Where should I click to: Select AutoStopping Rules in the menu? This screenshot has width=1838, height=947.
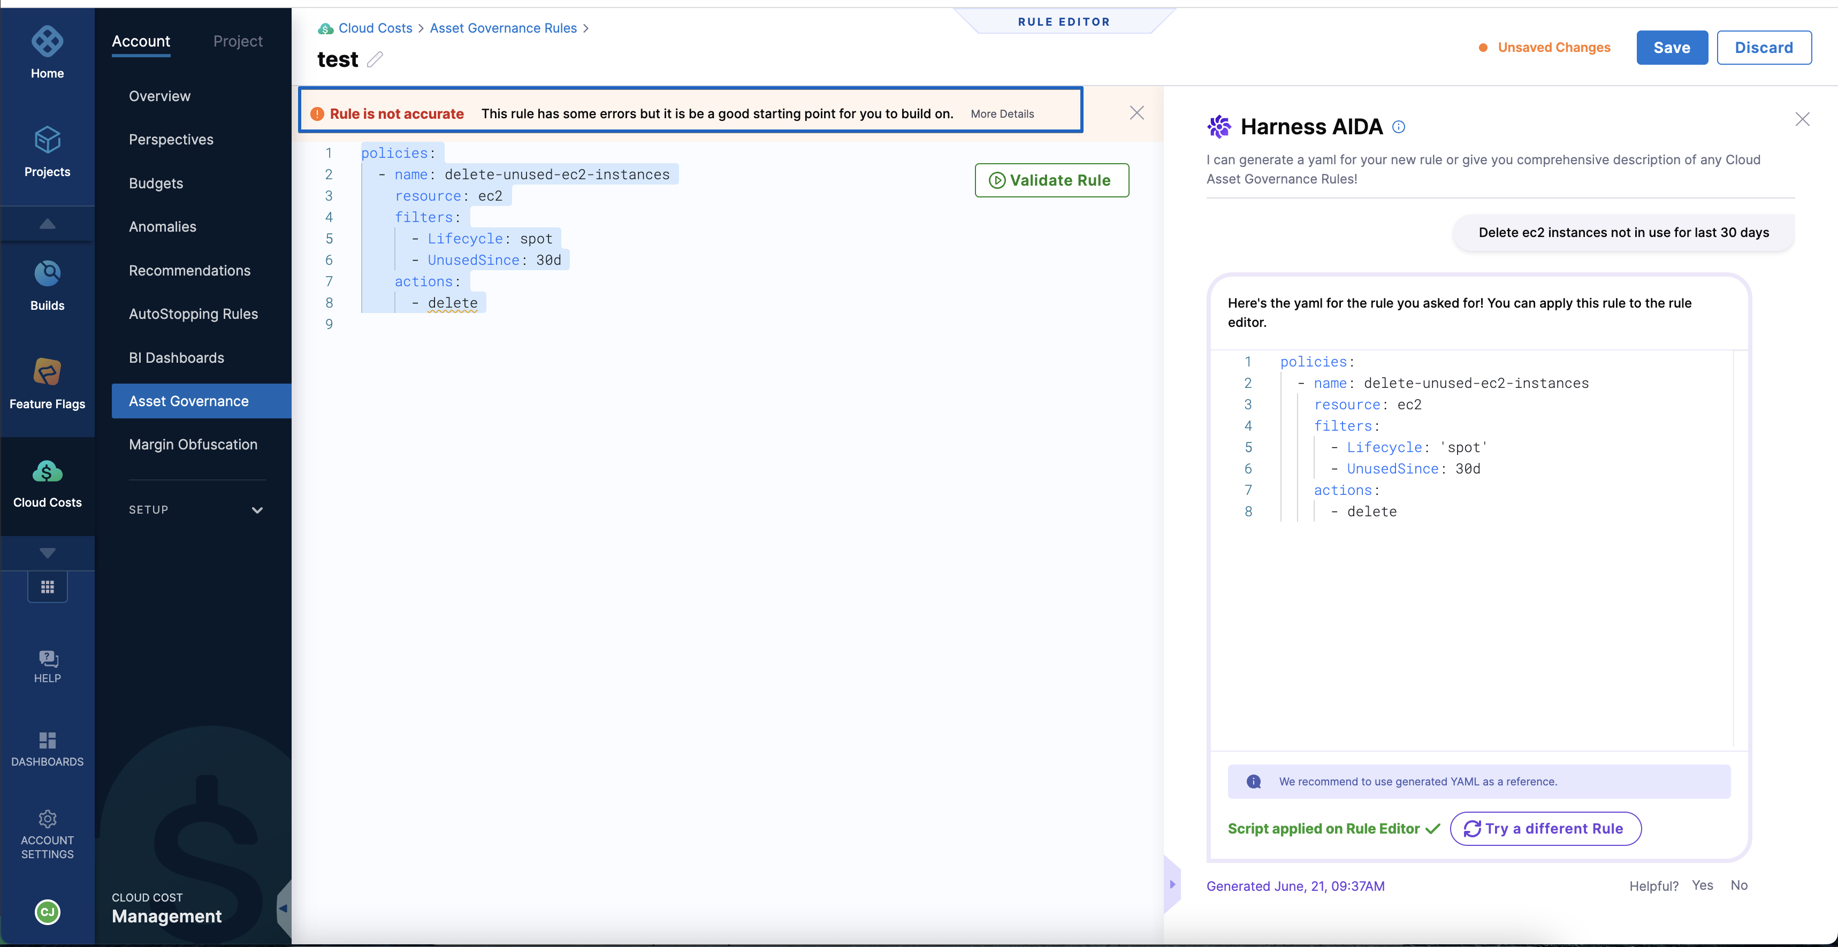click(x=193, y=314)
